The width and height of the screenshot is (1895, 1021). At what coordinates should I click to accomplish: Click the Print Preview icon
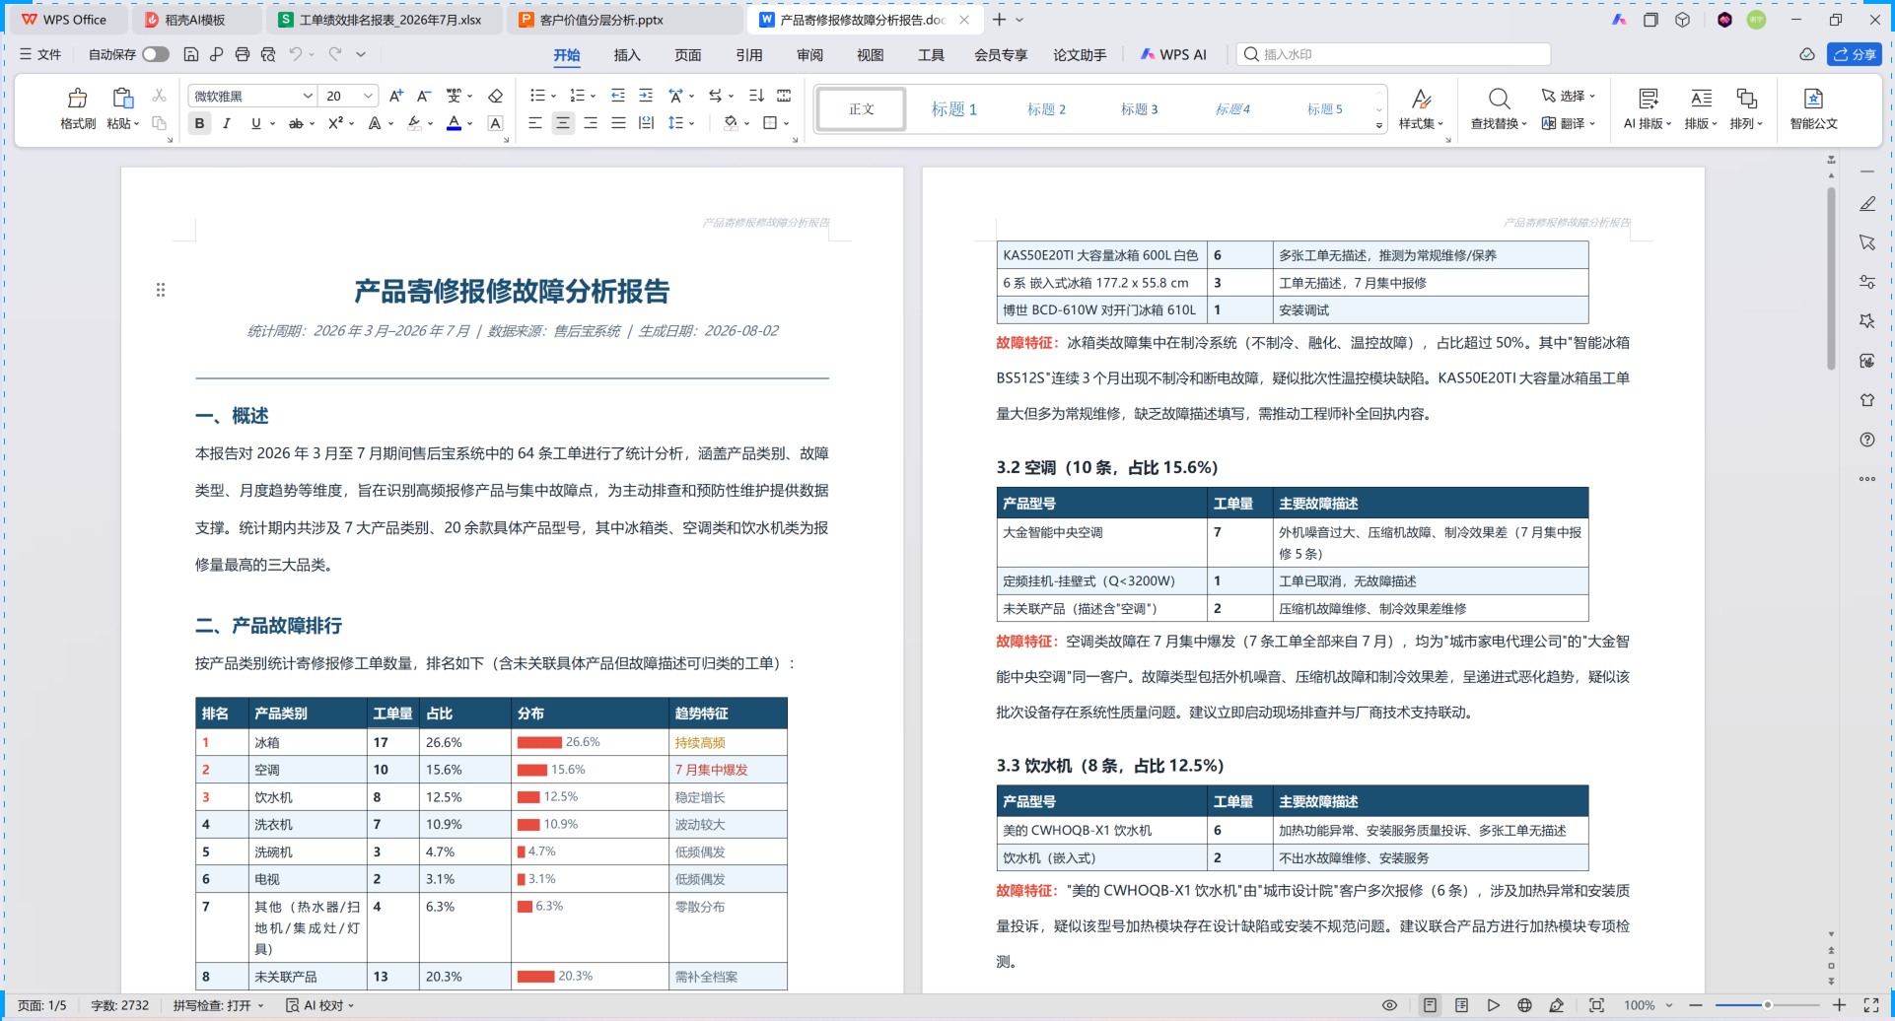coord(268,54)
